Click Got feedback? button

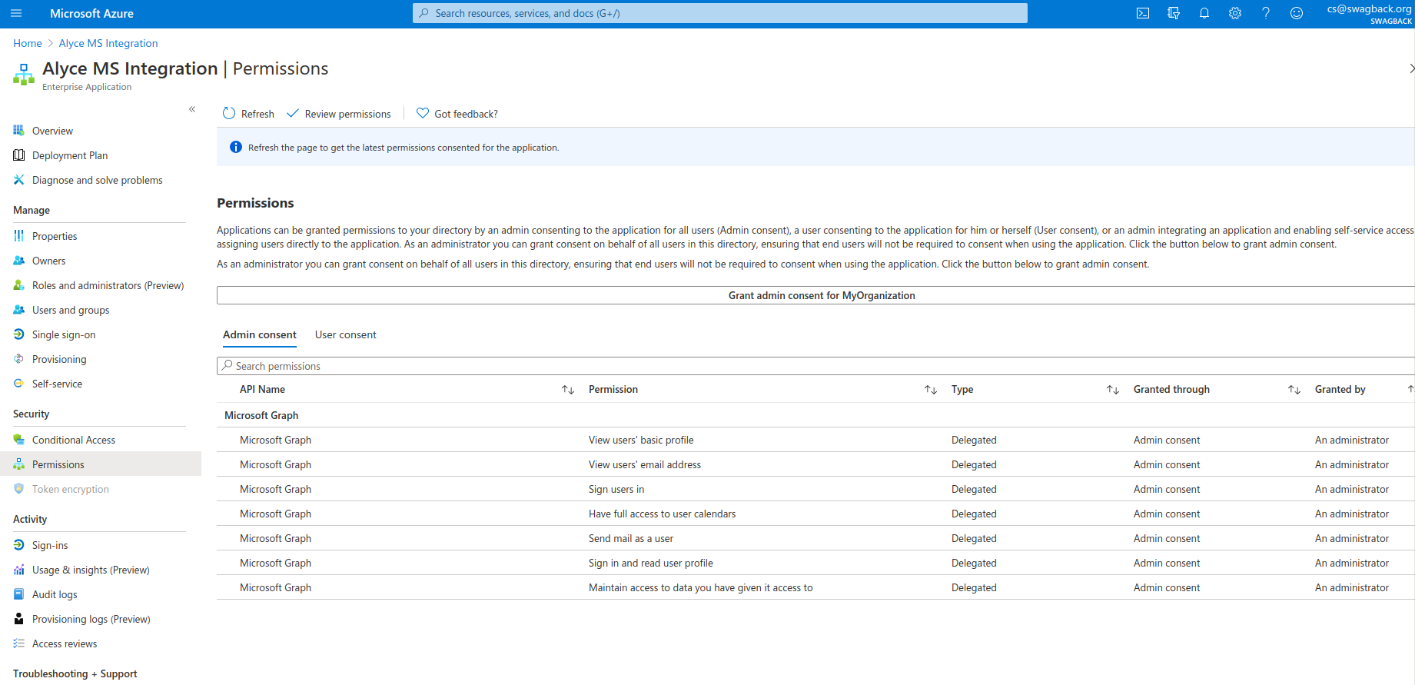point(457,114)
